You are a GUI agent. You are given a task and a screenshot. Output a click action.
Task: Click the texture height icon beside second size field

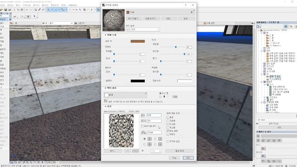click(143, 121)
